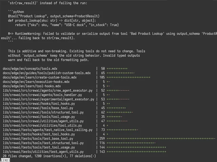Click crew_agent_executor.py in the diffstat

click(47, 90)
